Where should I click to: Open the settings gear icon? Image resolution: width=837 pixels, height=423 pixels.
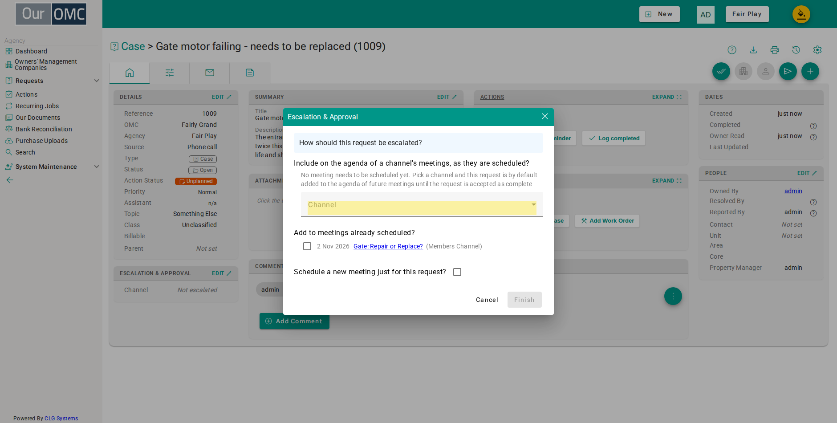tap(817, 50)
